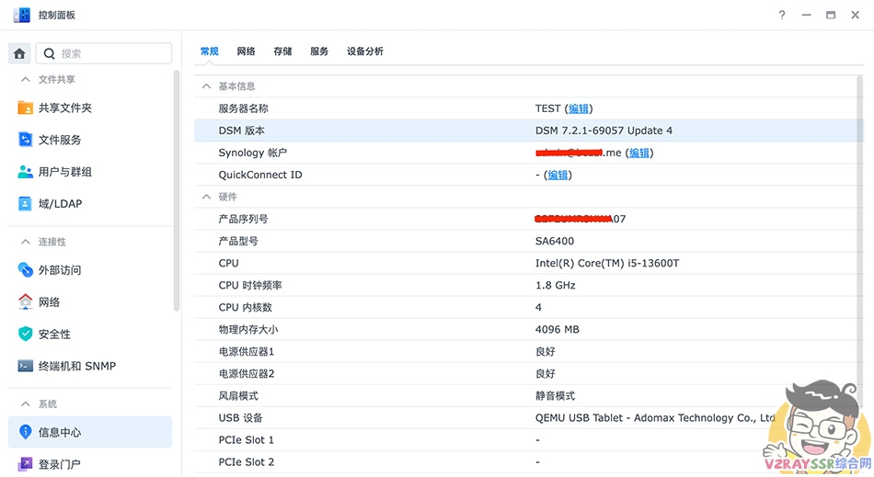Screen dimensions: 874x477
Task: Edit the QuickConnect ID link
Action: click(x=558, y=175)
